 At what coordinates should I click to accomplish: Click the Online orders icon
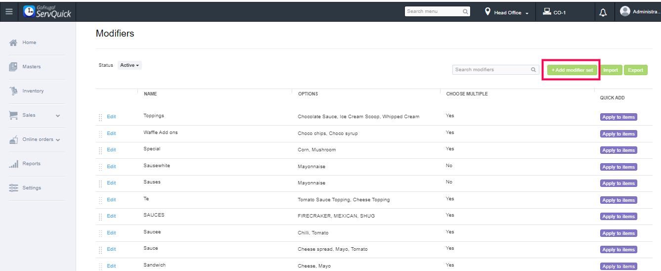click(x=14, y=139)
